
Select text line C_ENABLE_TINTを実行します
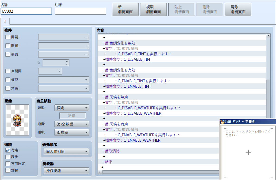pos(182,81)
